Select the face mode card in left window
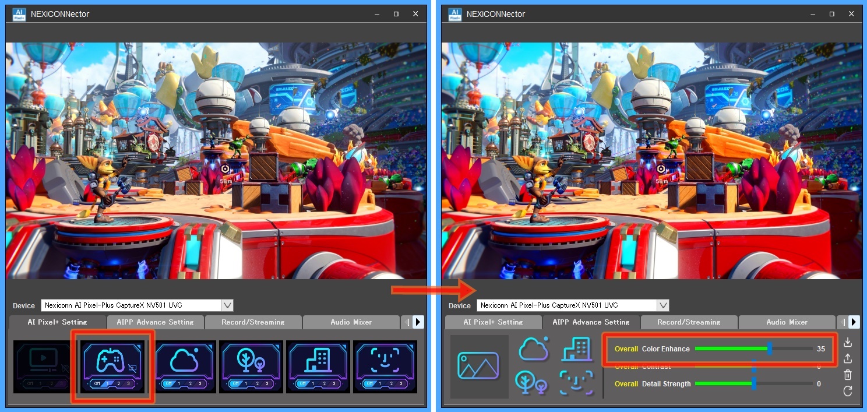The height and width of the screenshot is (412, 867). pos(385,365)
